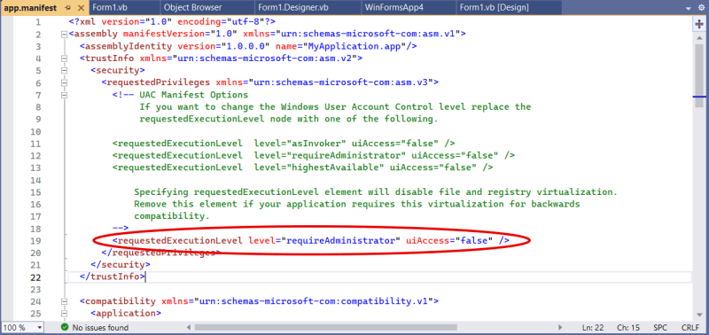Switch to the Object Browser tab
This screenshot has height=335, width=709.
[193, 8]
